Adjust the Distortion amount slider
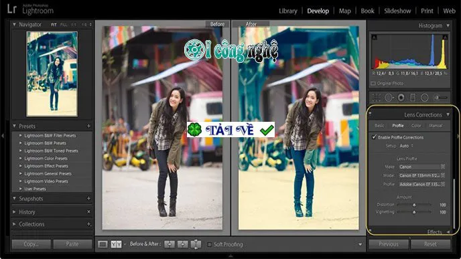The height and width of the screenshot is (259, 461). click(414, 205)
